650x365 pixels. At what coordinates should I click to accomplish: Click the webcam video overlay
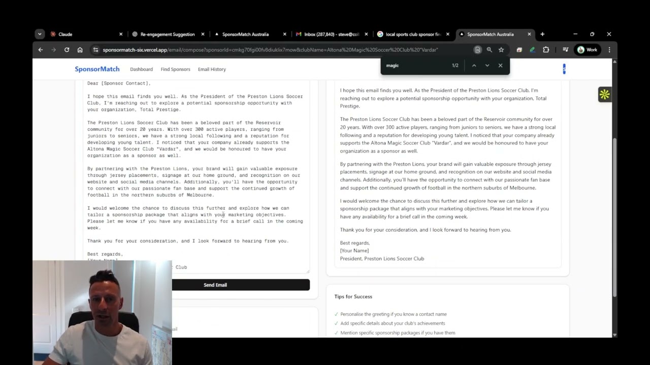point(103,313)
